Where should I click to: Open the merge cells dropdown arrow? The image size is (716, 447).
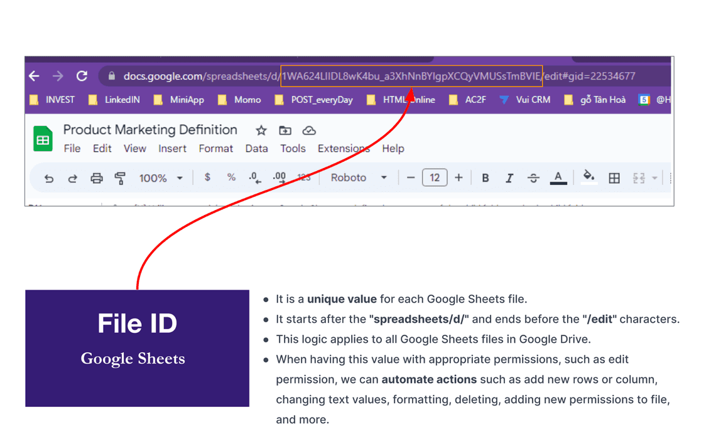click(x=653, y=177)
